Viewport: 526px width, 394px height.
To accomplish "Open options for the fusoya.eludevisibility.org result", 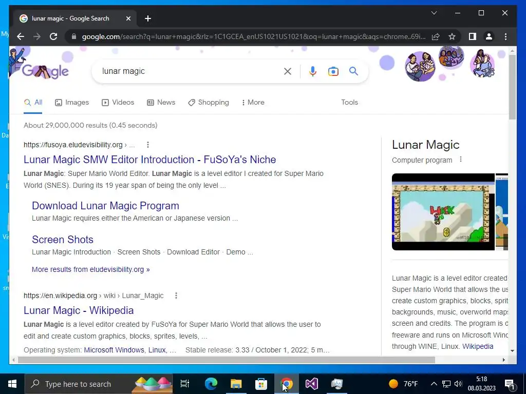I will tap(147, 145).
